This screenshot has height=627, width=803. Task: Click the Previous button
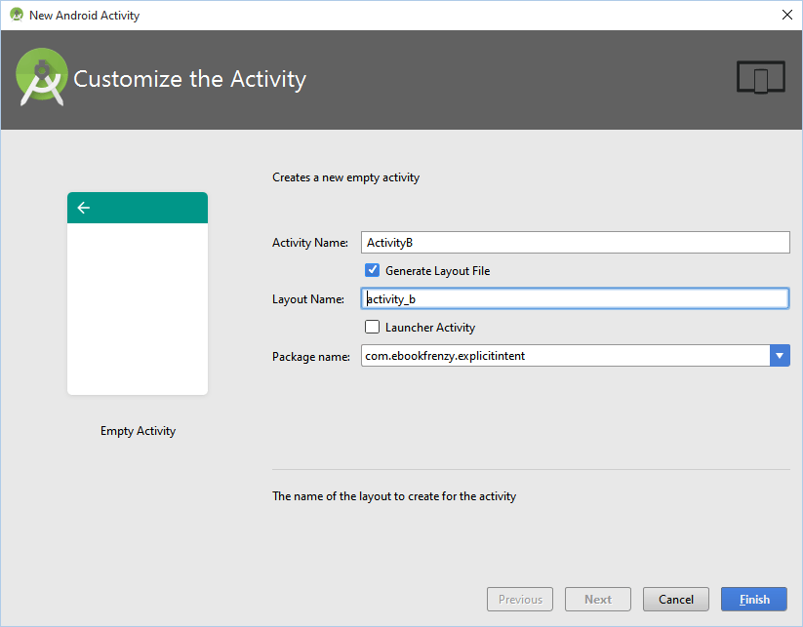pos(520,599)
